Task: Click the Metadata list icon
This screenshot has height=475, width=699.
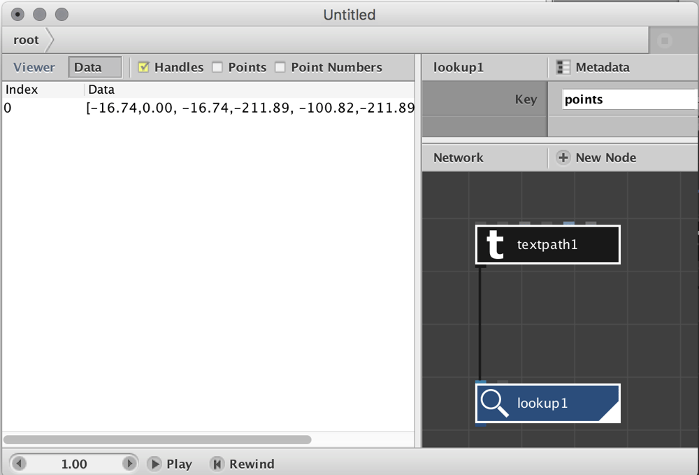Action: (x=563, y=67)
